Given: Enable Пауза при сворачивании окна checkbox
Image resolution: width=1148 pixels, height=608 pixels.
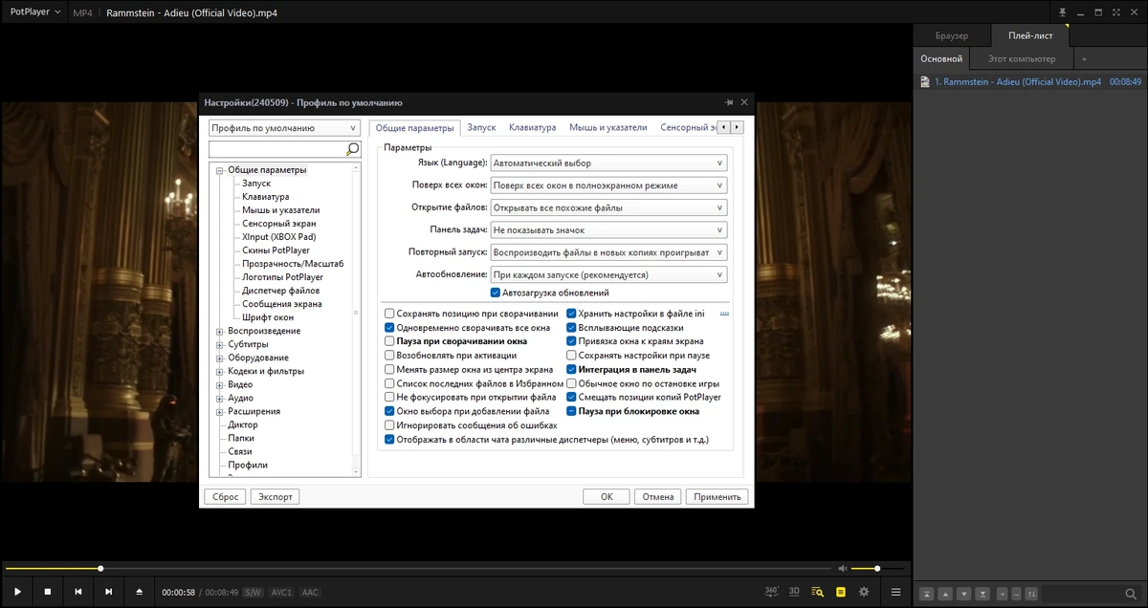Looking at the screenshot, I should 389,340.
